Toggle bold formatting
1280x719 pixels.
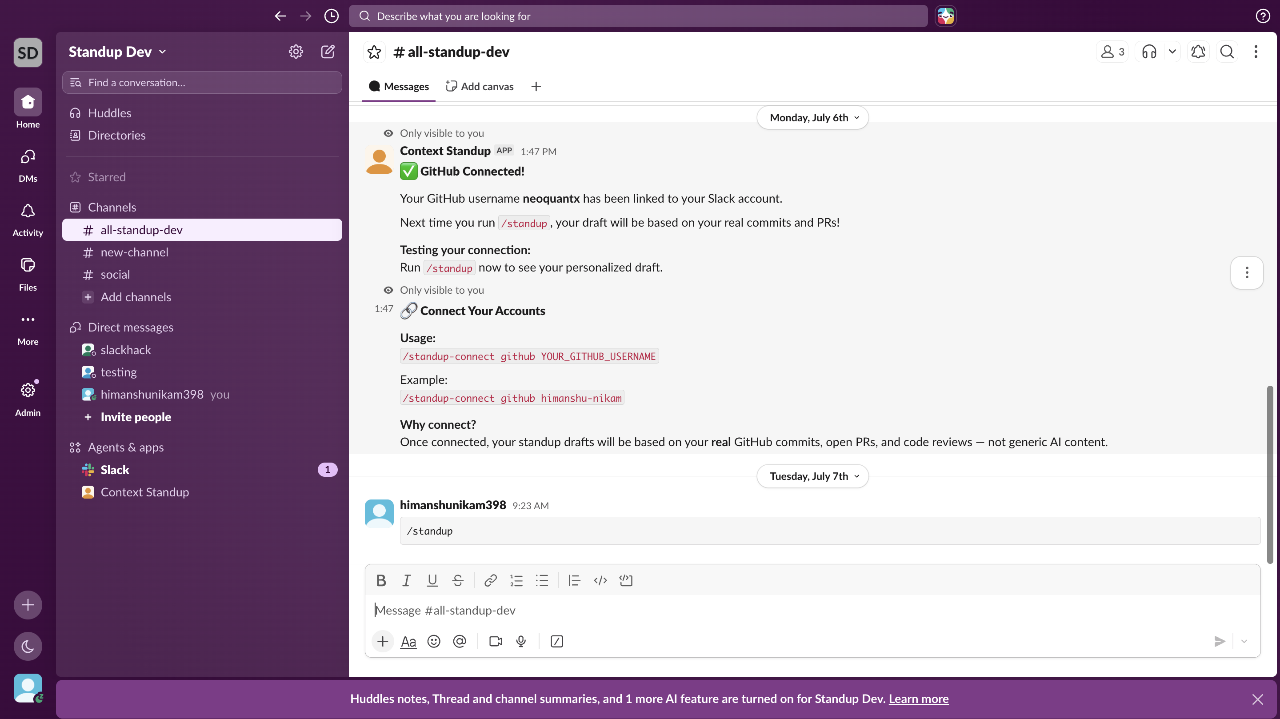(x=381, y=580)
